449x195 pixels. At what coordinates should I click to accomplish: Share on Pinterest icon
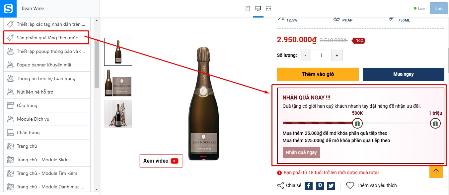[320, 185]
